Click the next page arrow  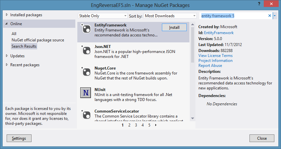click(156, 125)
